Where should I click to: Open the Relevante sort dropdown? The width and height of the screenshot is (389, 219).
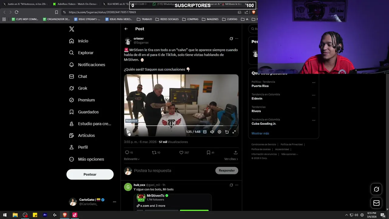coord(132,159)
